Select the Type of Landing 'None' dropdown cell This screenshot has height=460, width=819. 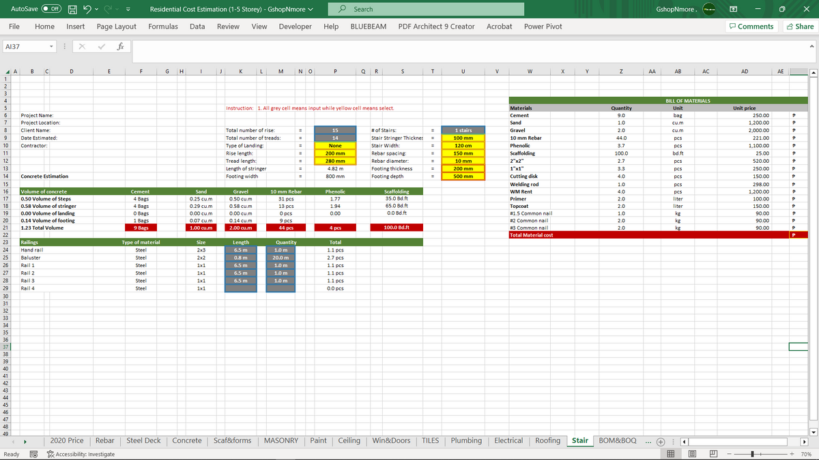click(x=335, y=146)
